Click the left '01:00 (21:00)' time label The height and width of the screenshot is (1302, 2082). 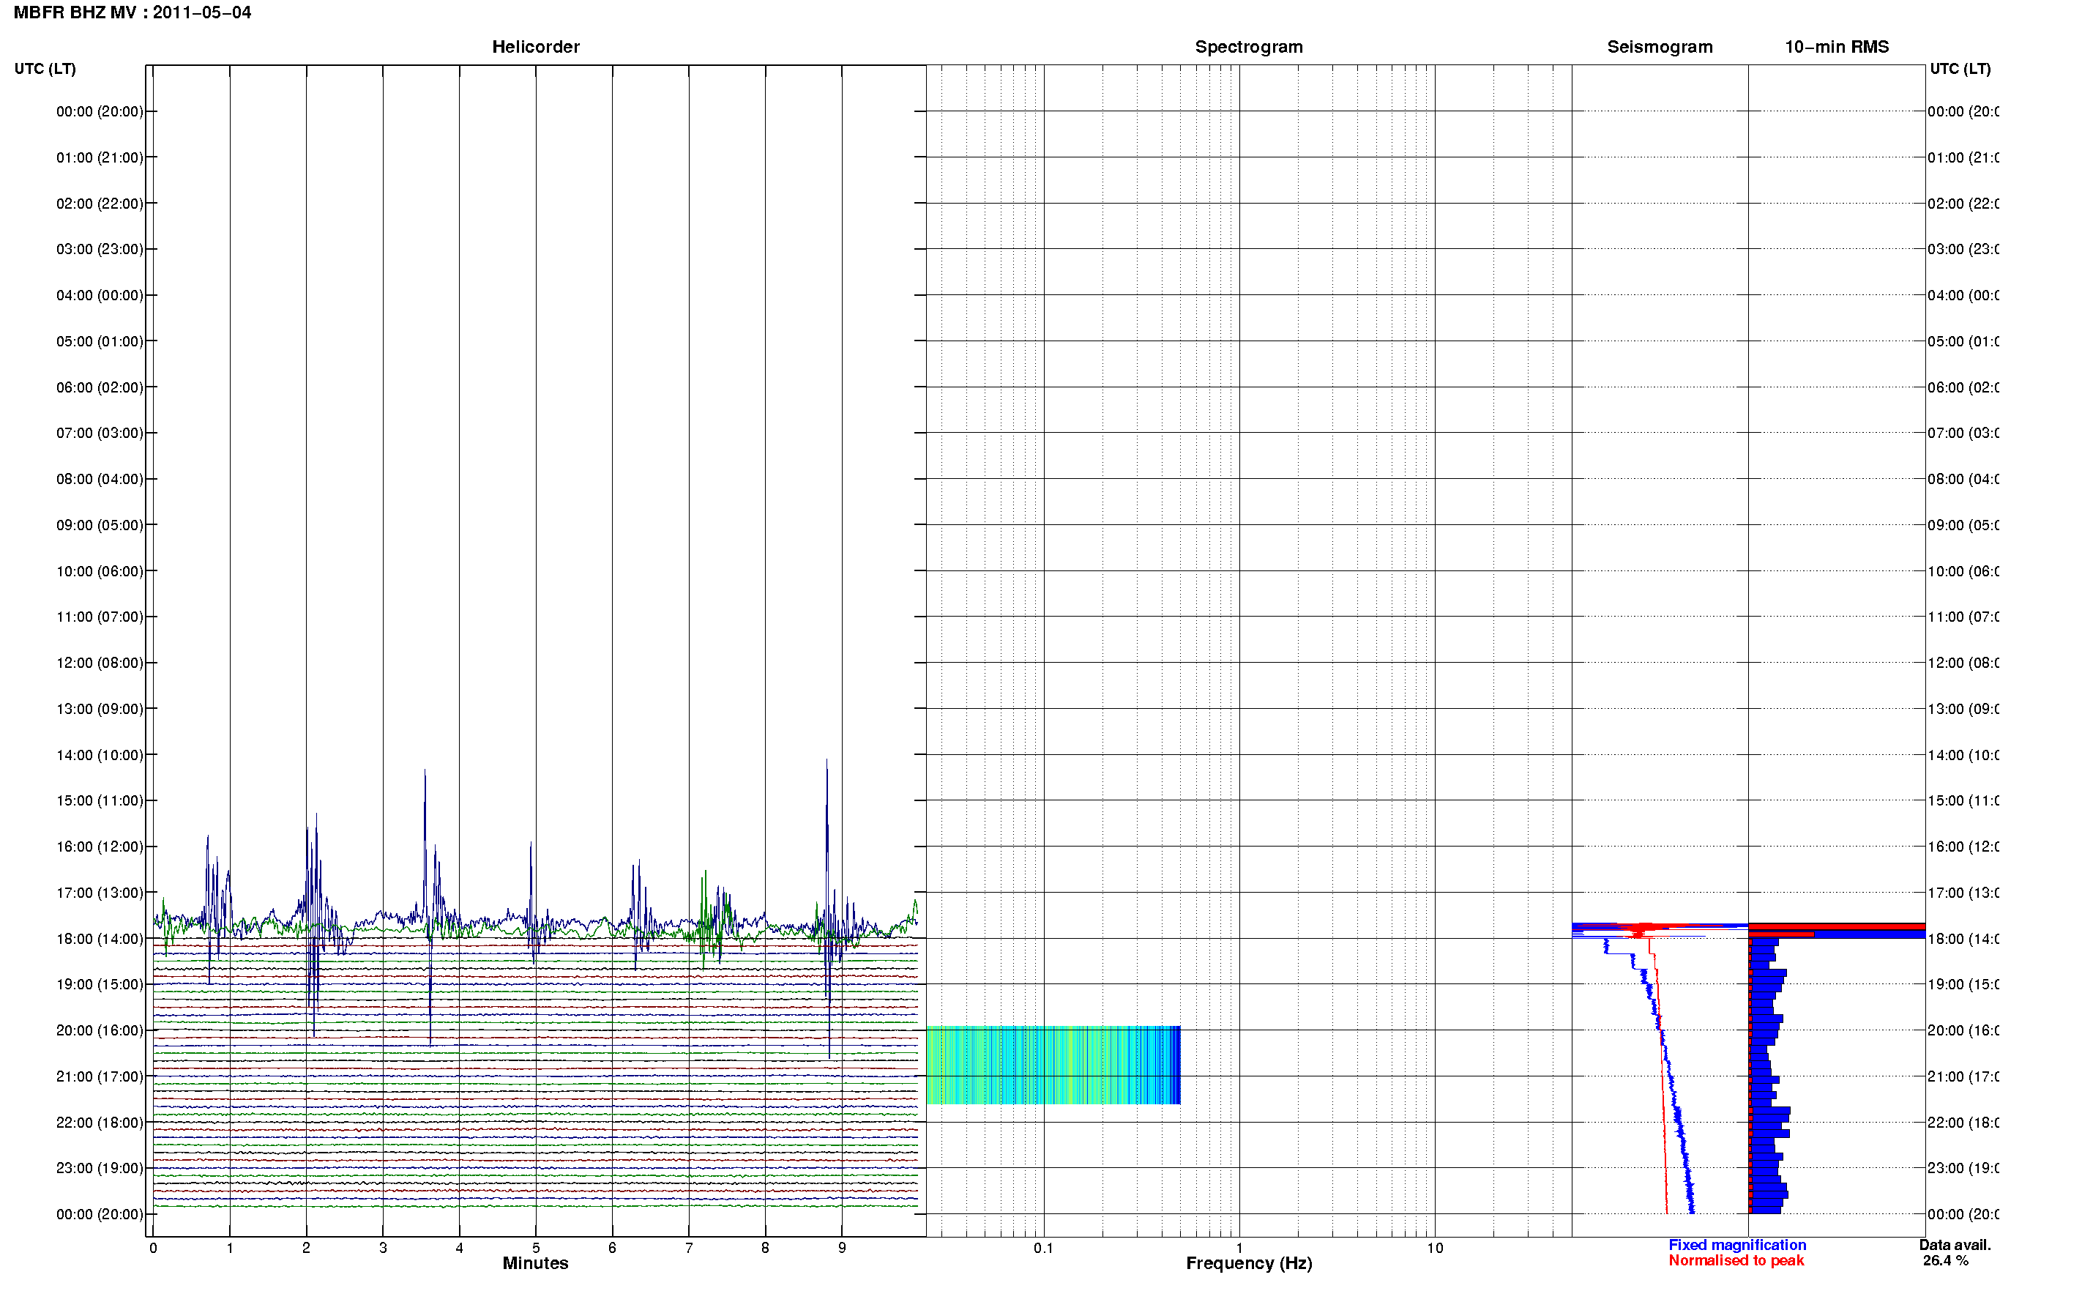(x=100, y=157)
